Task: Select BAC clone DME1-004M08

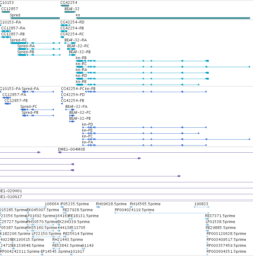Action: point(155,152)
